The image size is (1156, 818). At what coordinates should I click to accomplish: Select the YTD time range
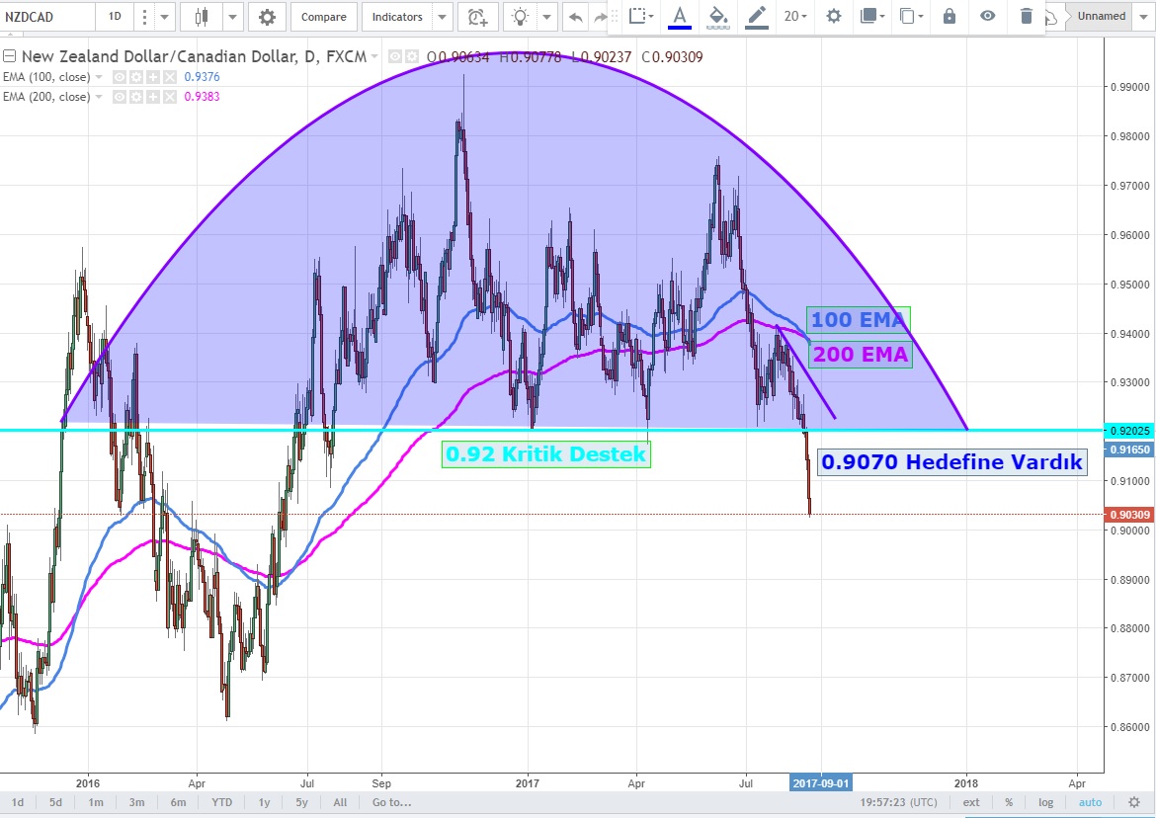click(222, 802)
